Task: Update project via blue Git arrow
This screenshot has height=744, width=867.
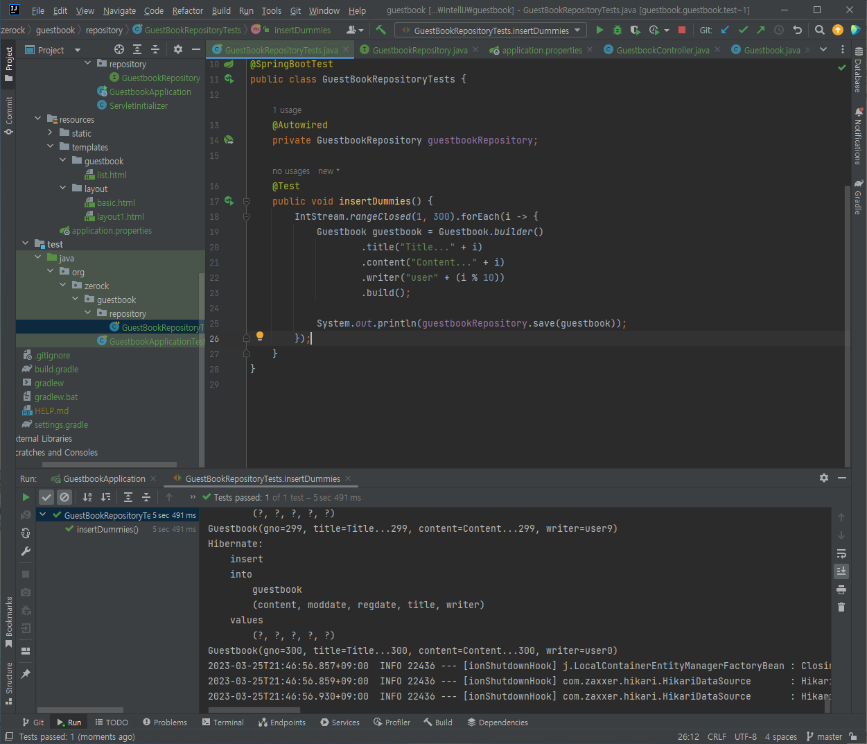Action: (725, 30)
